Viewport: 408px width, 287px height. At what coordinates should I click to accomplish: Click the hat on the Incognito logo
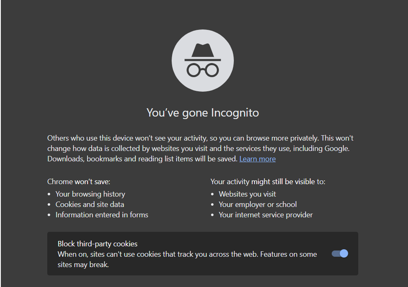coord(202,50)
